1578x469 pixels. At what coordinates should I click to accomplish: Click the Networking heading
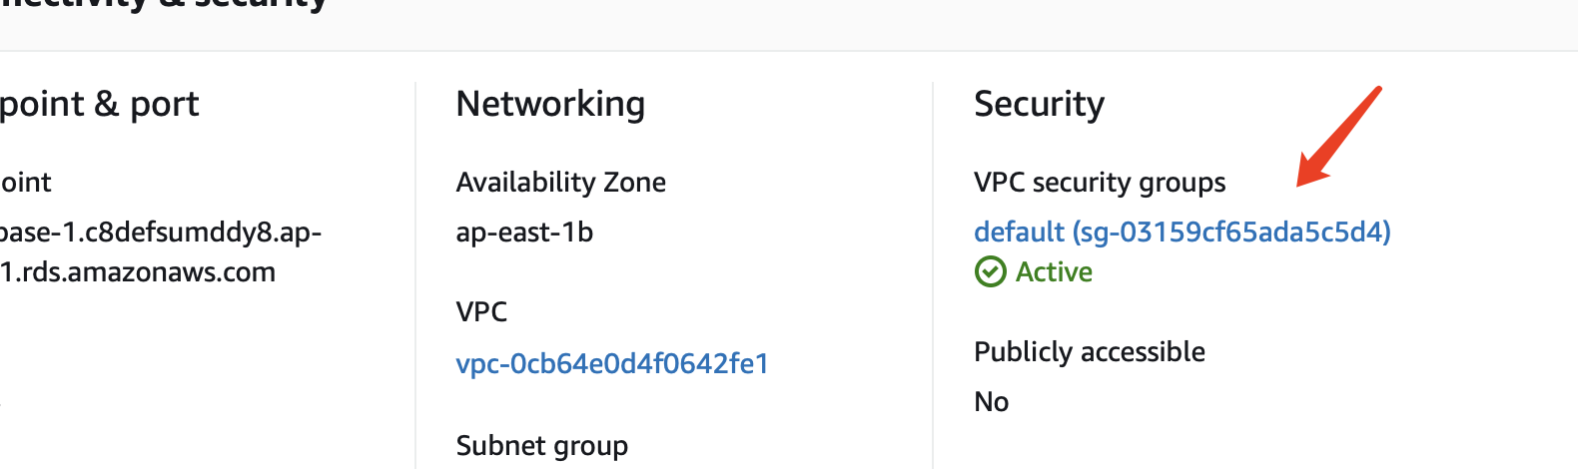(550, 104)
